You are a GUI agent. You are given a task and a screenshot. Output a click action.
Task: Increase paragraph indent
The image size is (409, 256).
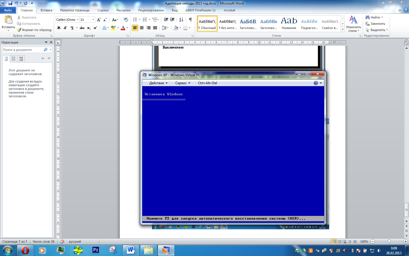172,20
